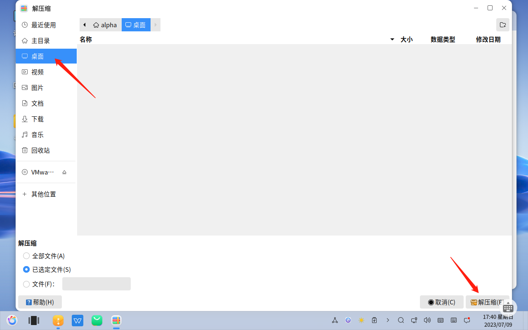The width and height of the screenshot is (528, 330).
Task: Sort by 数据类型 column
Action: pyautogui.click(x=443, y=39)
